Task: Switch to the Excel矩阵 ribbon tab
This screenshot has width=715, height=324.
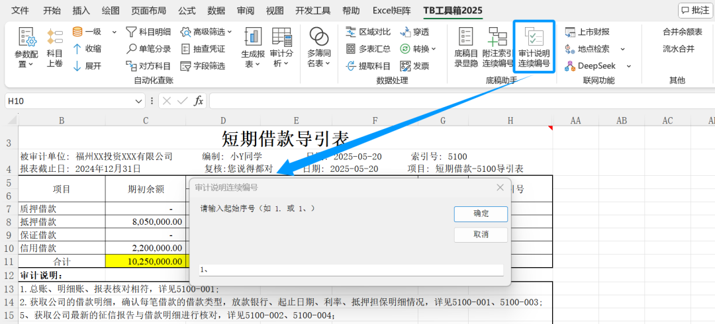Action: pos(391,11)
